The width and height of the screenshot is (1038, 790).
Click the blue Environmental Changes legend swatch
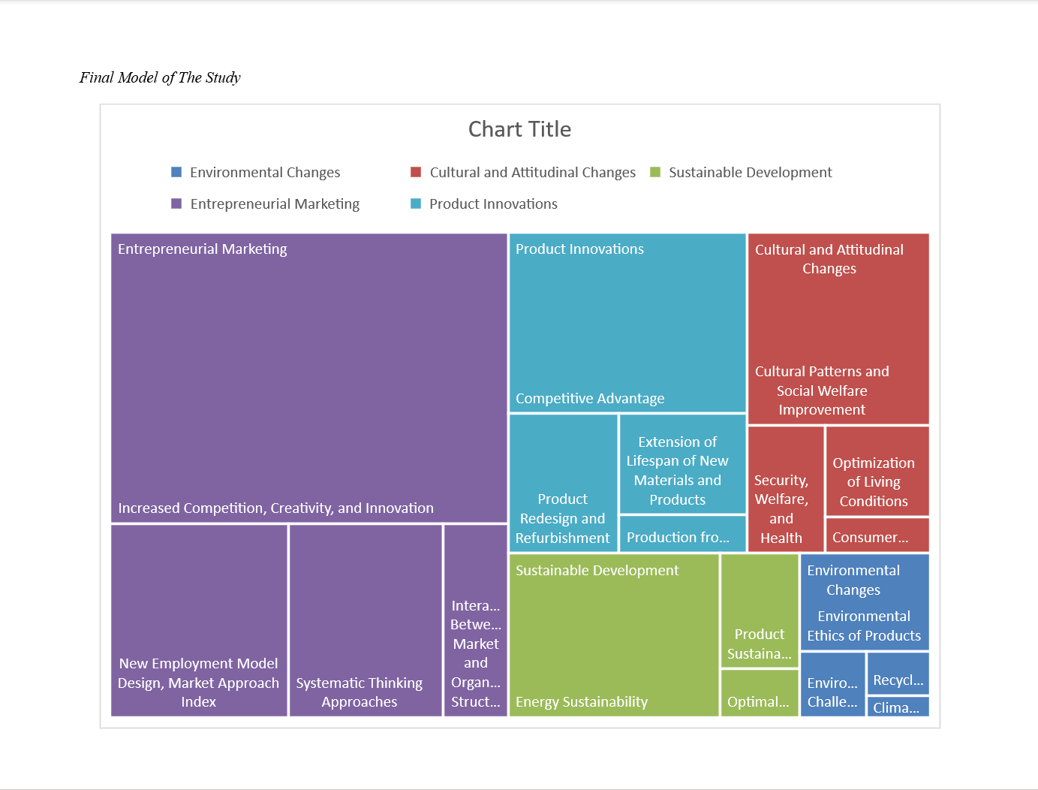(x=176, y=172)
